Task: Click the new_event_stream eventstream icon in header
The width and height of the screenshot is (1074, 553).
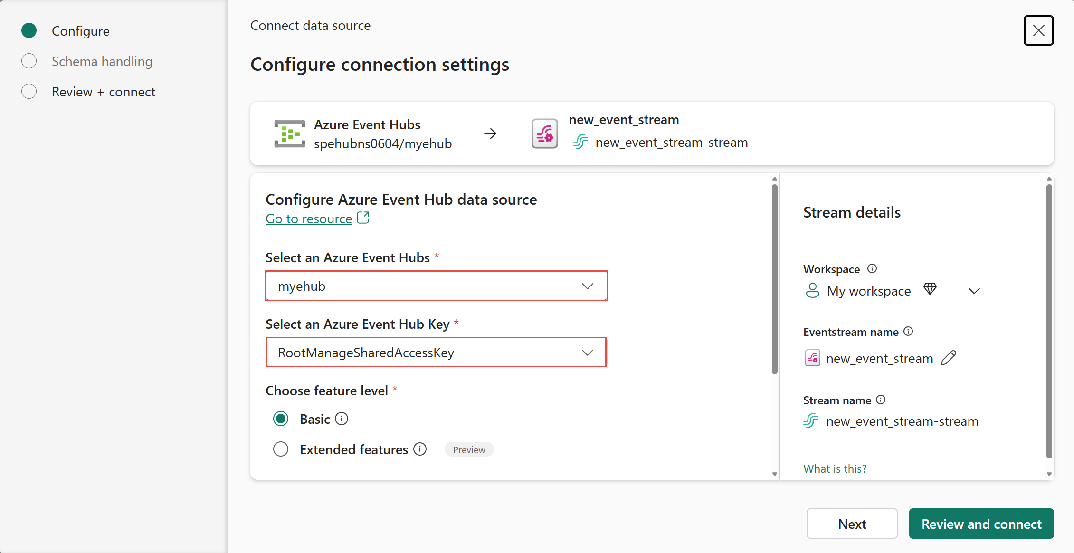Action: pyautogui.click(x=544, y=133)
